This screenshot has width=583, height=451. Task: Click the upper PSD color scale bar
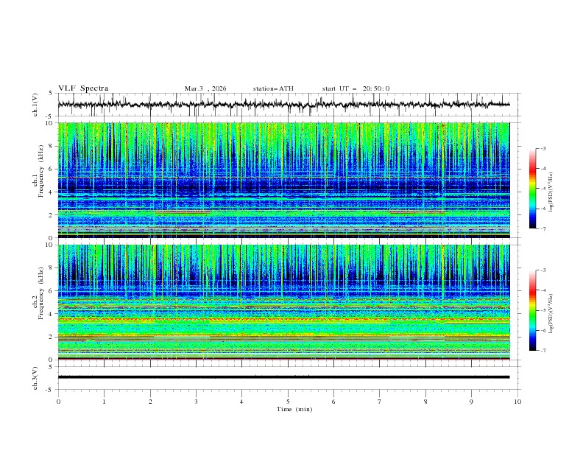(x=532, y=189)
